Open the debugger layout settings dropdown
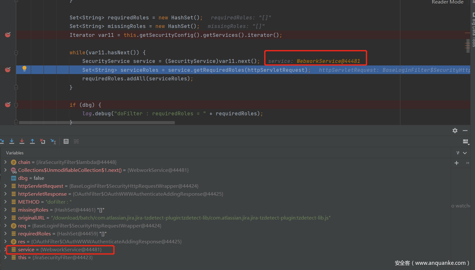The height and width of the screenshot is (270, 475). click(x=466, y=141)
